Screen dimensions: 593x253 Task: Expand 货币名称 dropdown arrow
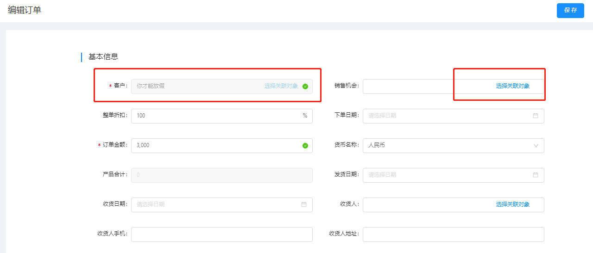coord(536,146)
